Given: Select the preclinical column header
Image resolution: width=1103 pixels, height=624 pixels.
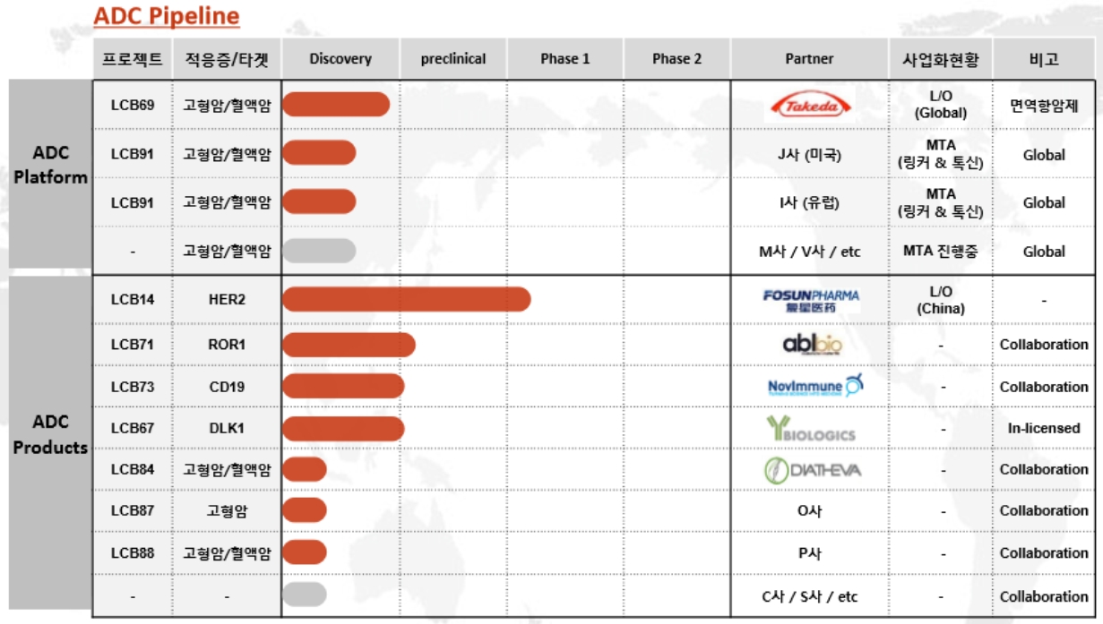Looking at the screenshot, I should [x=453, y=59].
